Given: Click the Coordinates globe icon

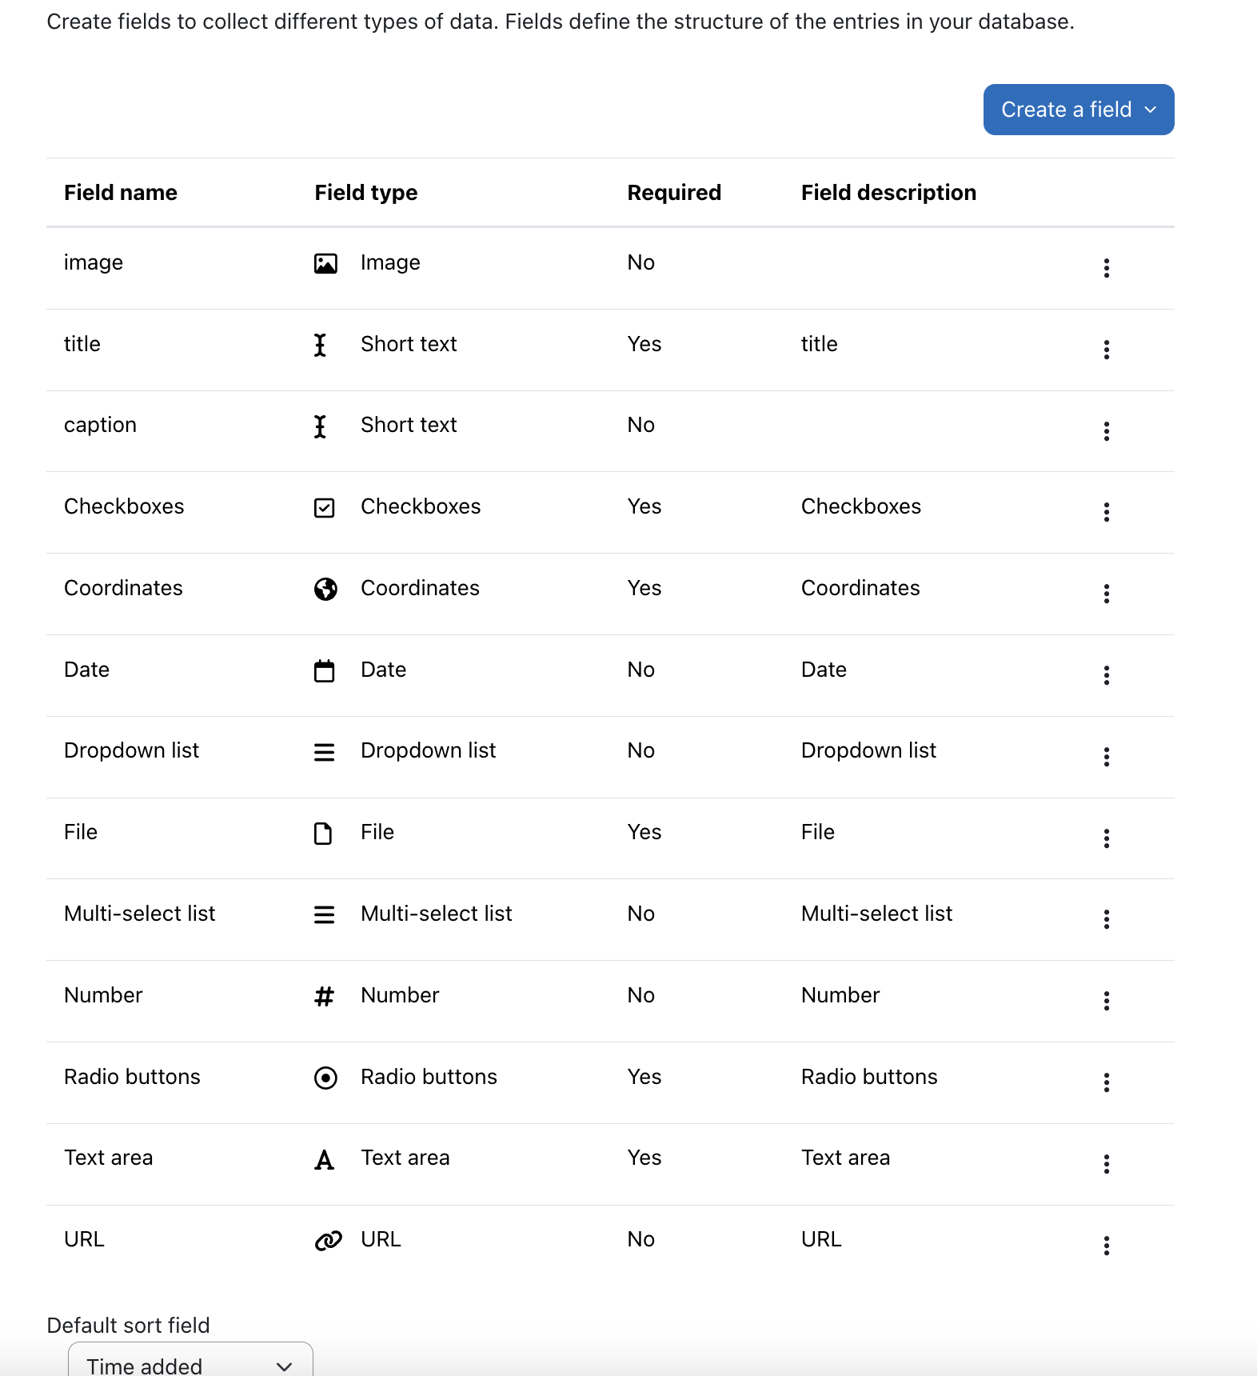Looking at the screenshot, I should (x=325, y=589).
